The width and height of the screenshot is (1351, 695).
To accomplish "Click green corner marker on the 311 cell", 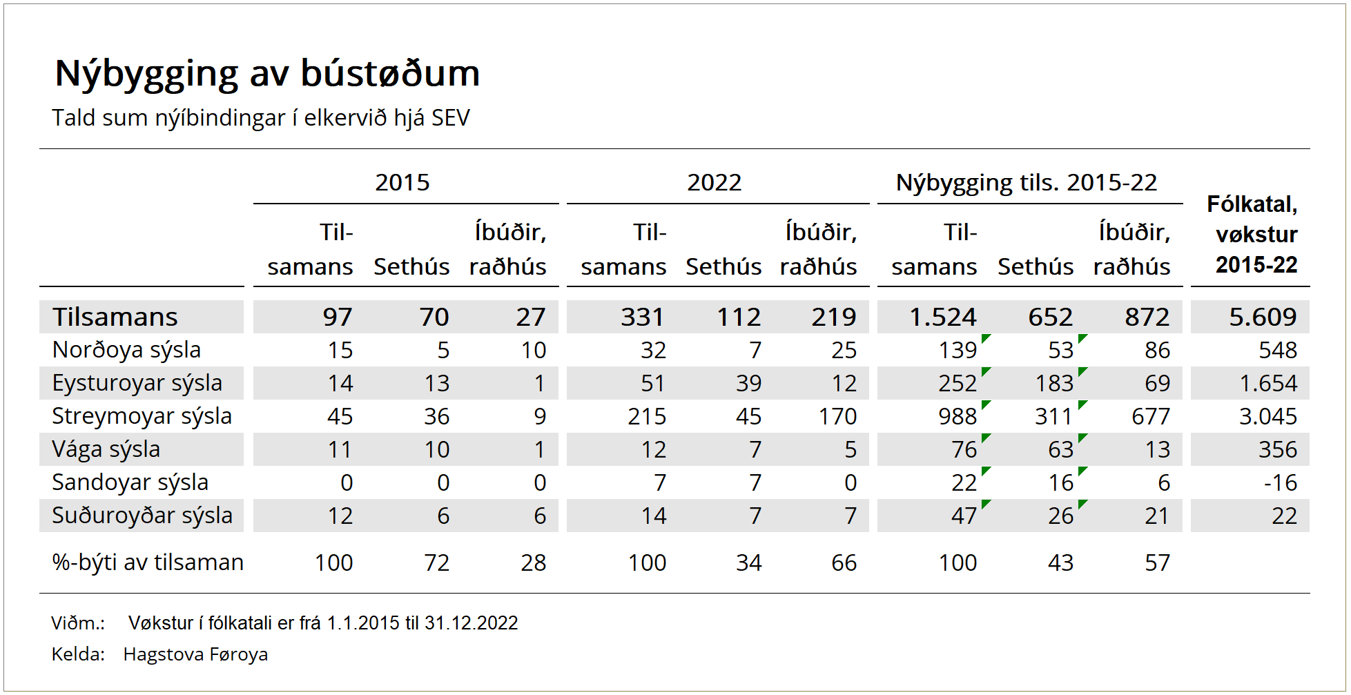I will click(1082, 404).
